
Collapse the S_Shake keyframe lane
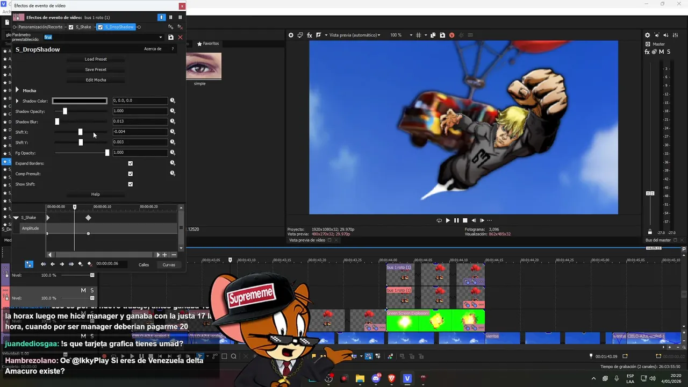(x=16, y=218)
